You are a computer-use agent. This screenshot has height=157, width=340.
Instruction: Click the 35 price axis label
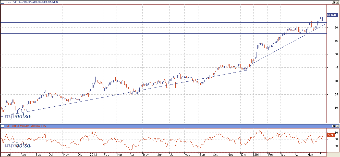point(336,94)
